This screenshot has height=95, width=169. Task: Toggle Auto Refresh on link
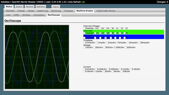(83, 2)
